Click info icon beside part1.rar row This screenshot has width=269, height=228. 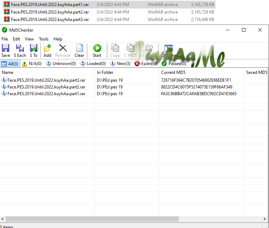pyautogui.click(x=4, y=93)
